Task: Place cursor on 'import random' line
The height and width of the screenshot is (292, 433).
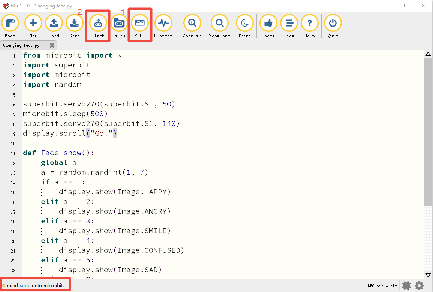Action: click(x=52, y=85)
